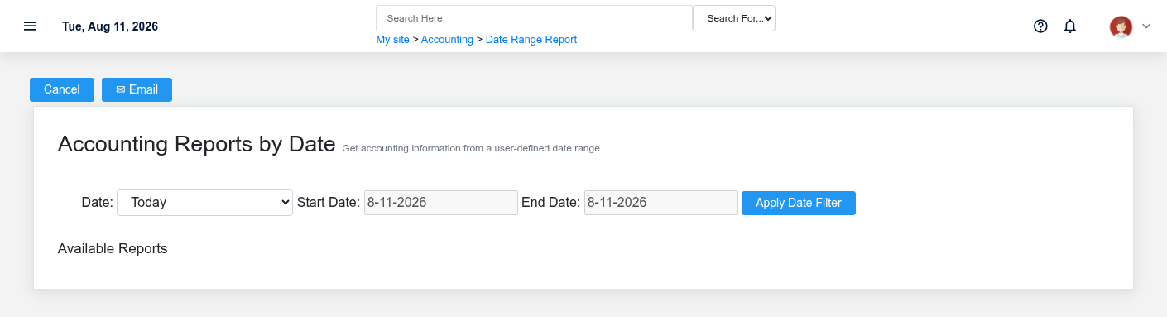This screenshot has height=317, width=1167.
Task: Click the Available Reports label
Action: 113,248
